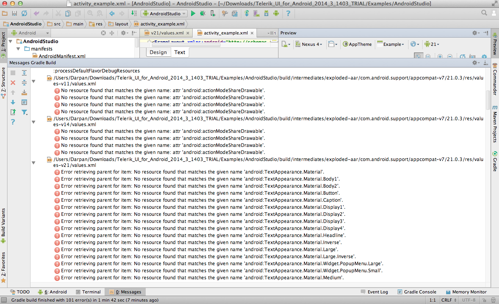This screenshot has width=499, height=304.
Task: Toggle the Gradle side panel
Action: click(x=495, y=161)
